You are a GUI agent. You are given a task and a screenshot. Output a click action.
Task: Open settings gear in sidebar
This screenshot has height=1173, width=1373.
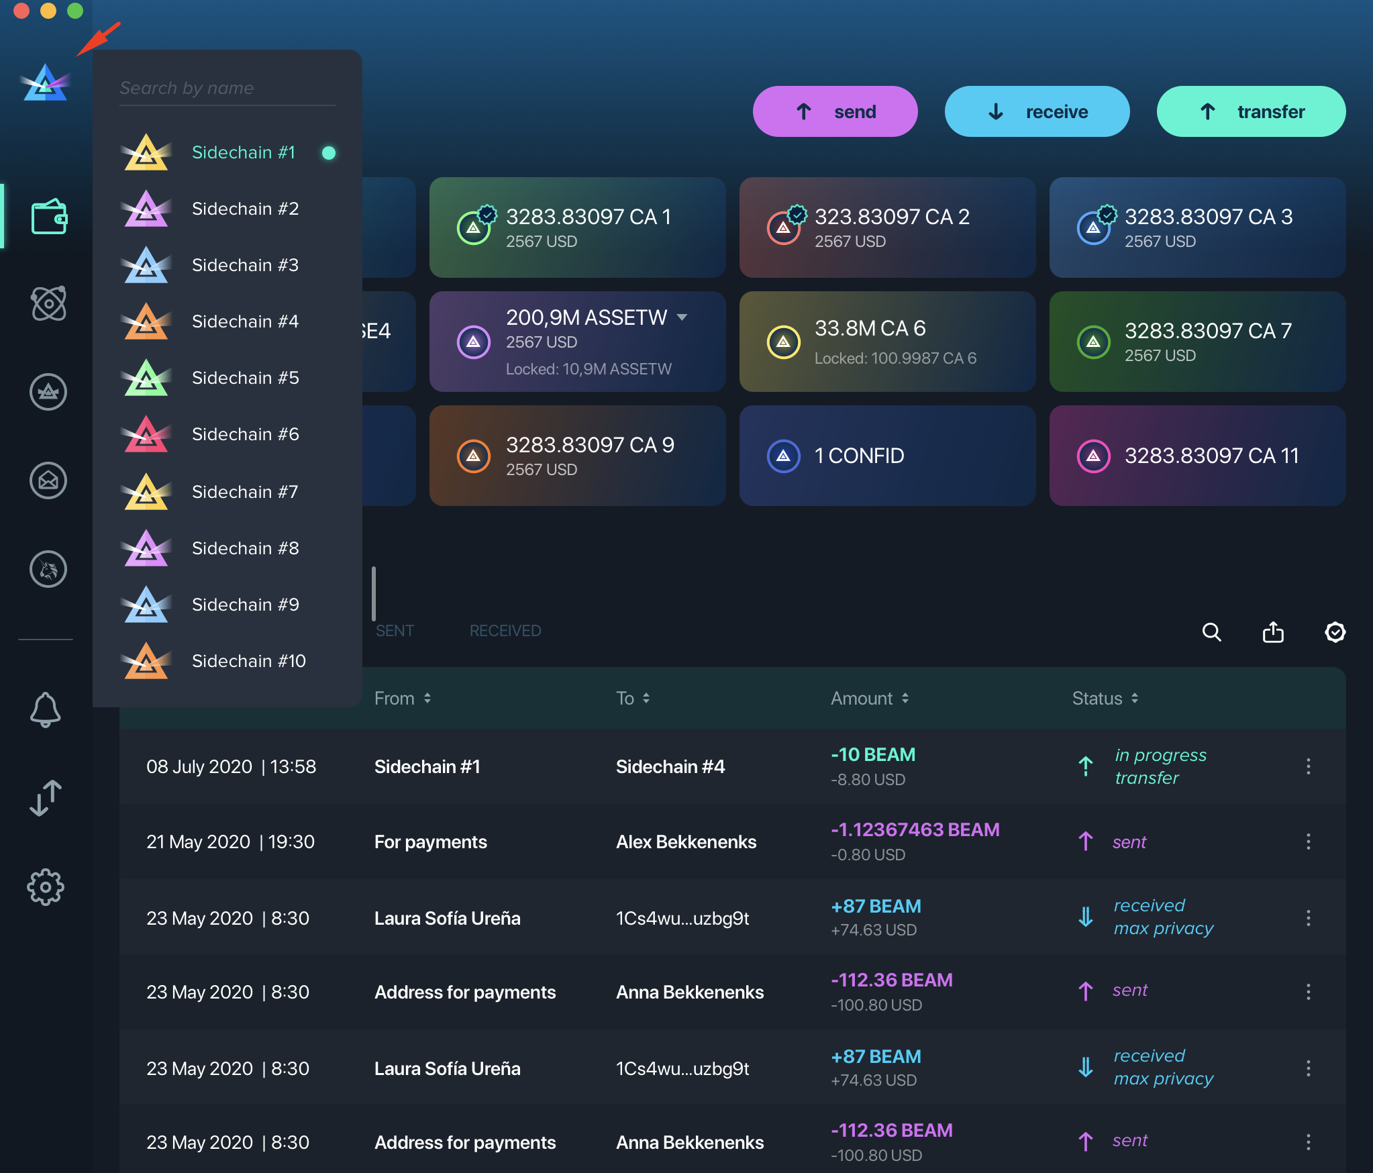(46, 887)
